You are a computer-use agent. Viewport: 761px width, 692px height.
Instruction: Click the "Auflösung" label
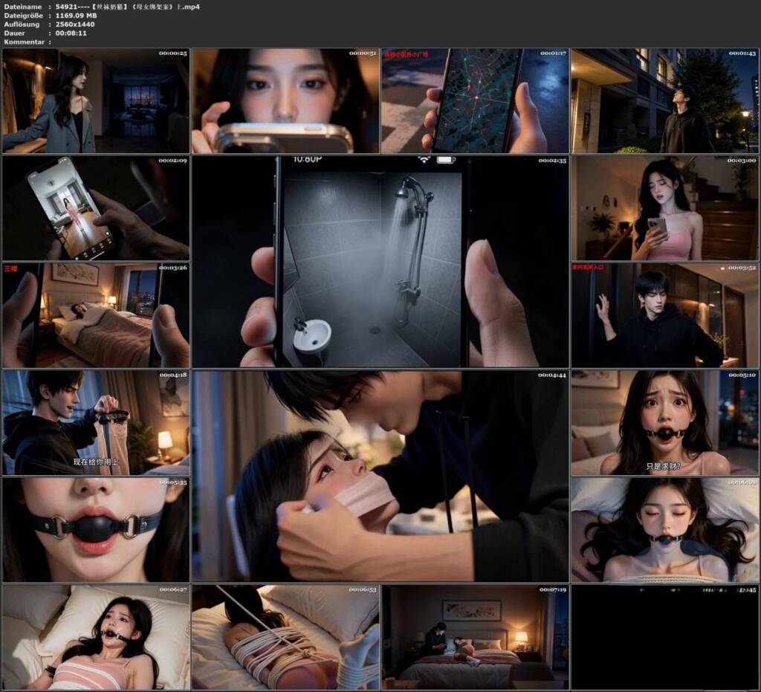(22, 25)
